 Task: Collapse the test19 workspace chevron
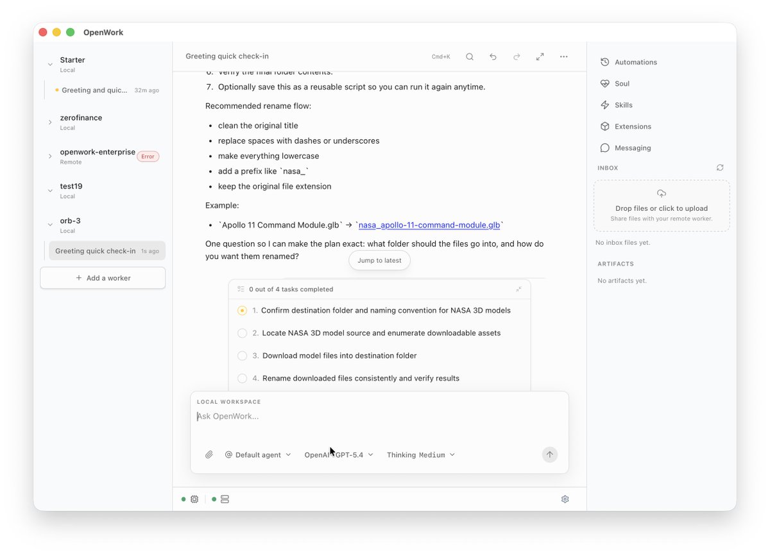click(x=50, y=190)
